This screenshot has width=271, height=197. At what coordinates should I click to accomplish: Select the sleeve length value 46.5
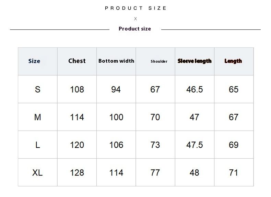tap(195, 89)
